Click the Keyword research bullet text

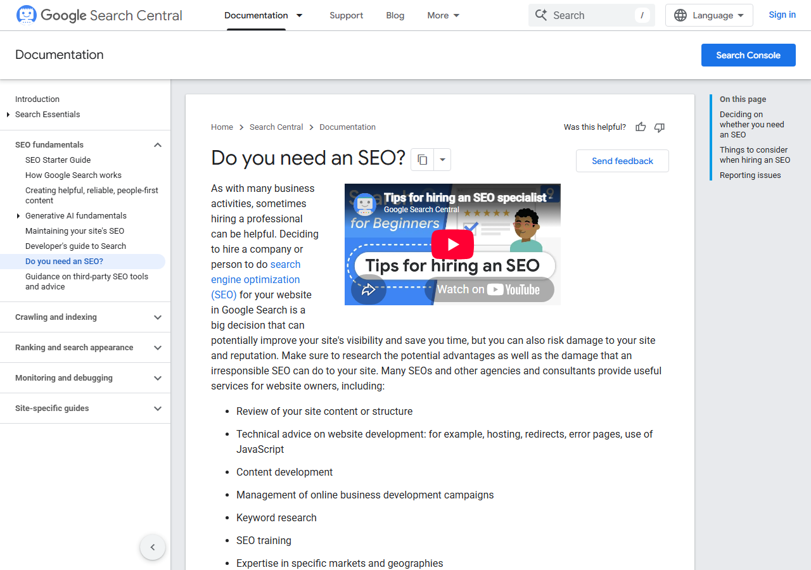[x=276, y=518]
